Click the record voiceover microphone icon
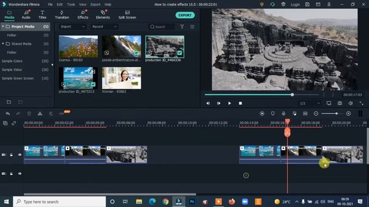369x207 pixels. point(284,114)
